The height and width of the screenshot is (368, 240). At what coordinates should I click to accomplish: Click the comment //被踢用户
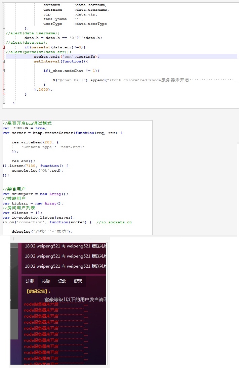[14, 198]
